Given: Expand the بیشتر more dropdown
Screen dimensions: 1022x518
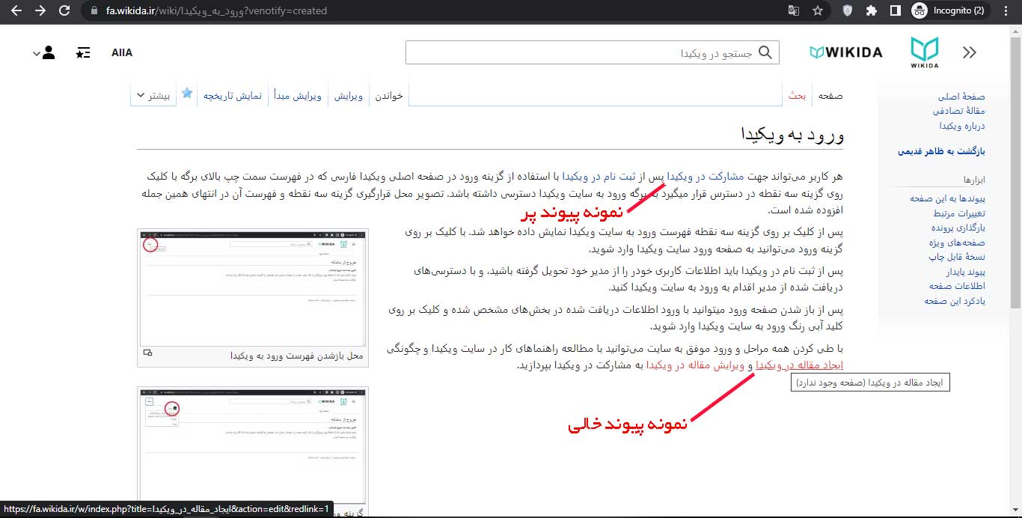Looking at the screenshot, I should 153,96.
